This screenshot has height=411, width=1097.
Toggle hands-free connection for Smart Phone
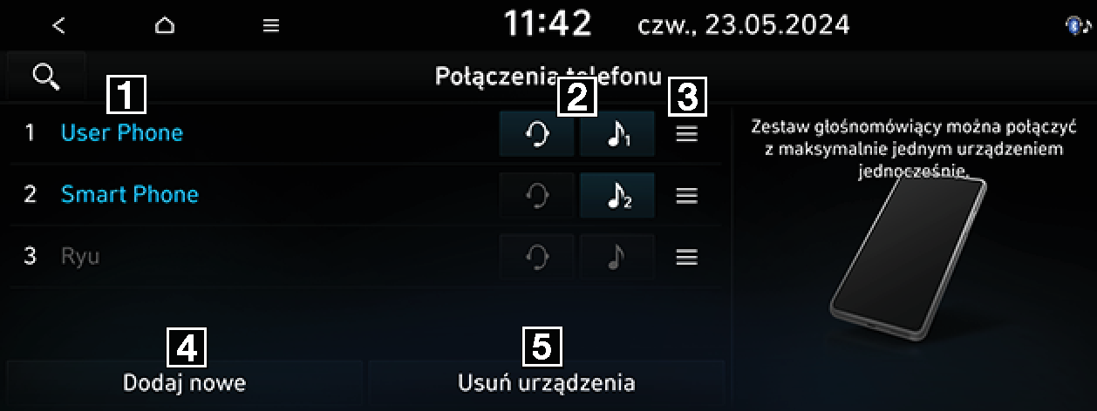click(537, 195)
